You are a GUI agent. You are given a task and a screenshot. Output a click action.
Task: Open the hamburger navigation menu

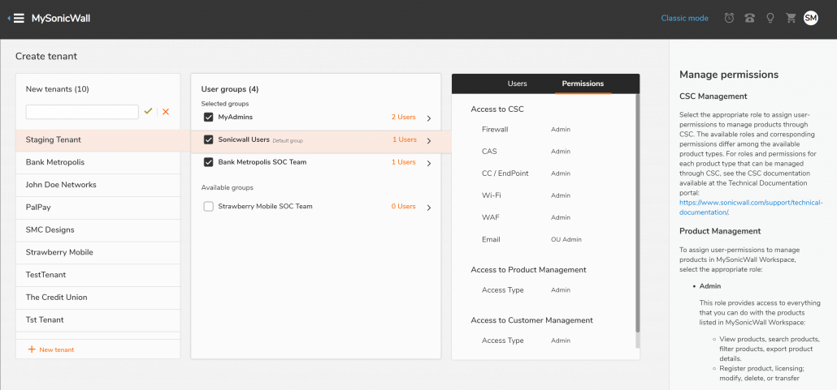(19, 19)
